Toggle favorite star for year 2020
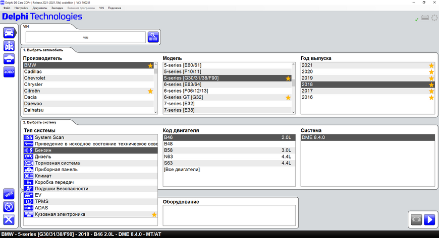Image resolution: width=439 pixels, height=238 pixels. pos(431,72)
